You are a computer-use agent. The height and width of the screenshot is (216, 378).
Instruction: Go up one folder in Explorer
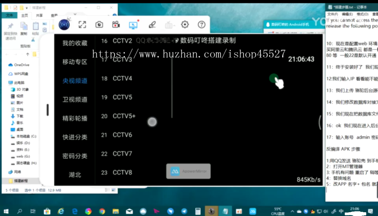(x=27, y=55)
